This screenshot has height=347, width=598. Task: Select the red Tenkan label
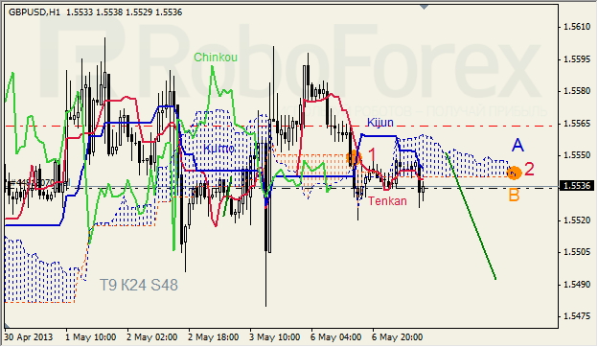[387, 201]
